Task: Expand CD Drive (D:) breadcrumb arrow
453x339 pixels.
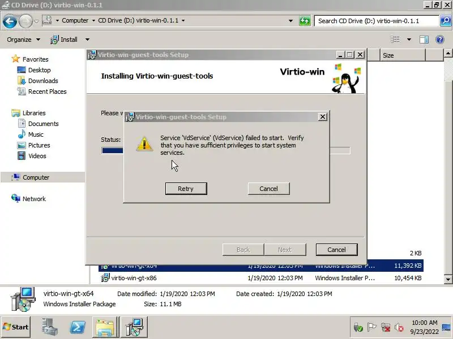Action: 183,20
